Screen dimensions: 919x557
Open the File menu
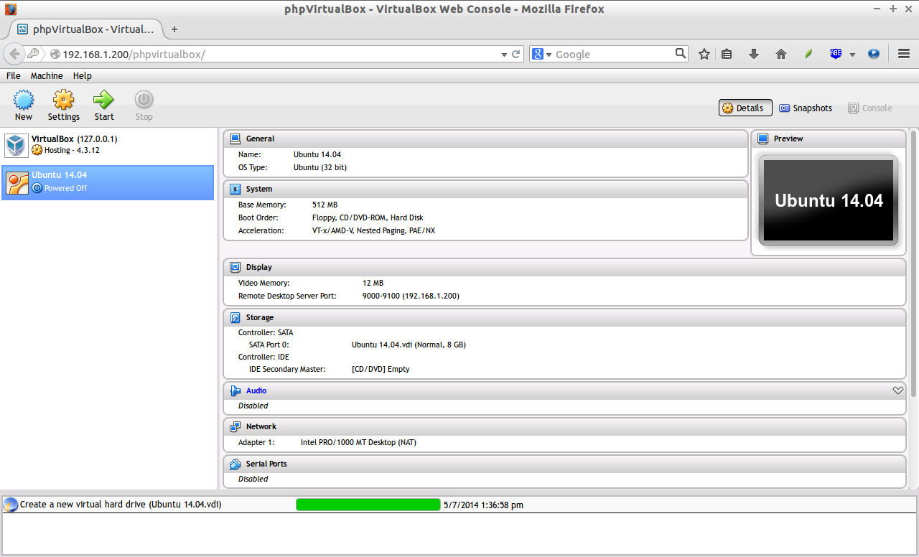13,75
